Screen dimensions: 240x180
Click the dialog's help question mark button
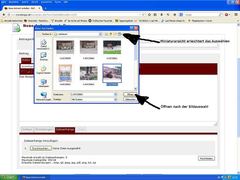coord(132,28)
